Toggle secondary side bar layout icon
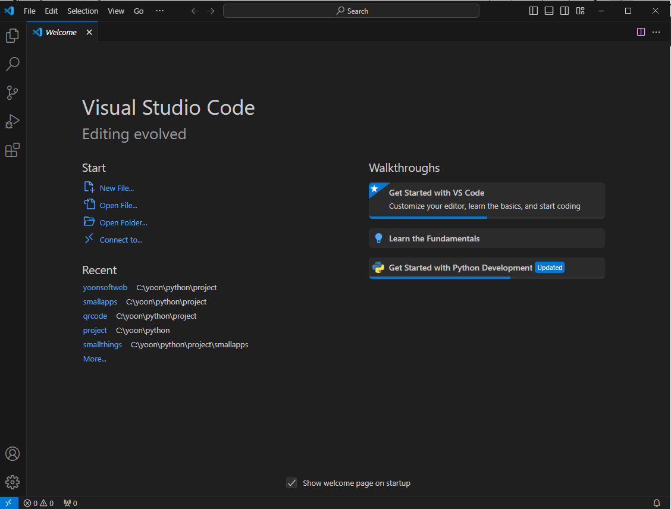 565,11
